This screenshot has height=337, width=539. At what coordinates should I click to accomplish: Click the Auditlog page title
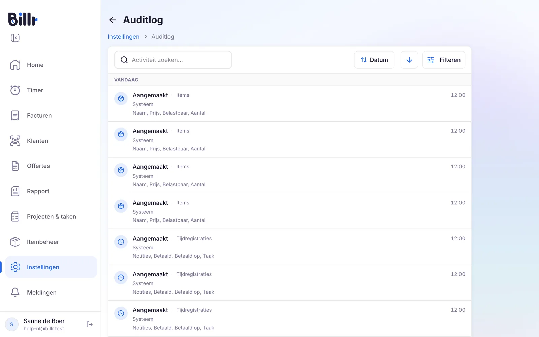coord(143,20)
